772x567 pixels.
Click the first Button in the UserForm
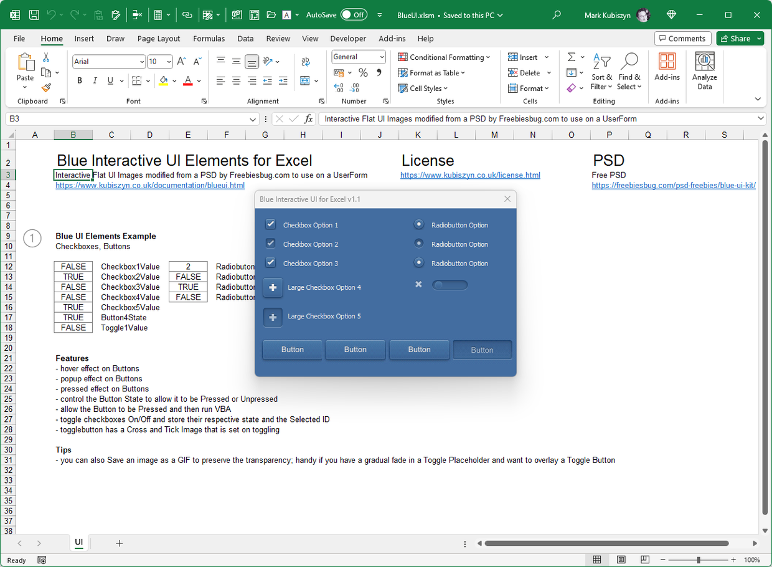[292, 350]
